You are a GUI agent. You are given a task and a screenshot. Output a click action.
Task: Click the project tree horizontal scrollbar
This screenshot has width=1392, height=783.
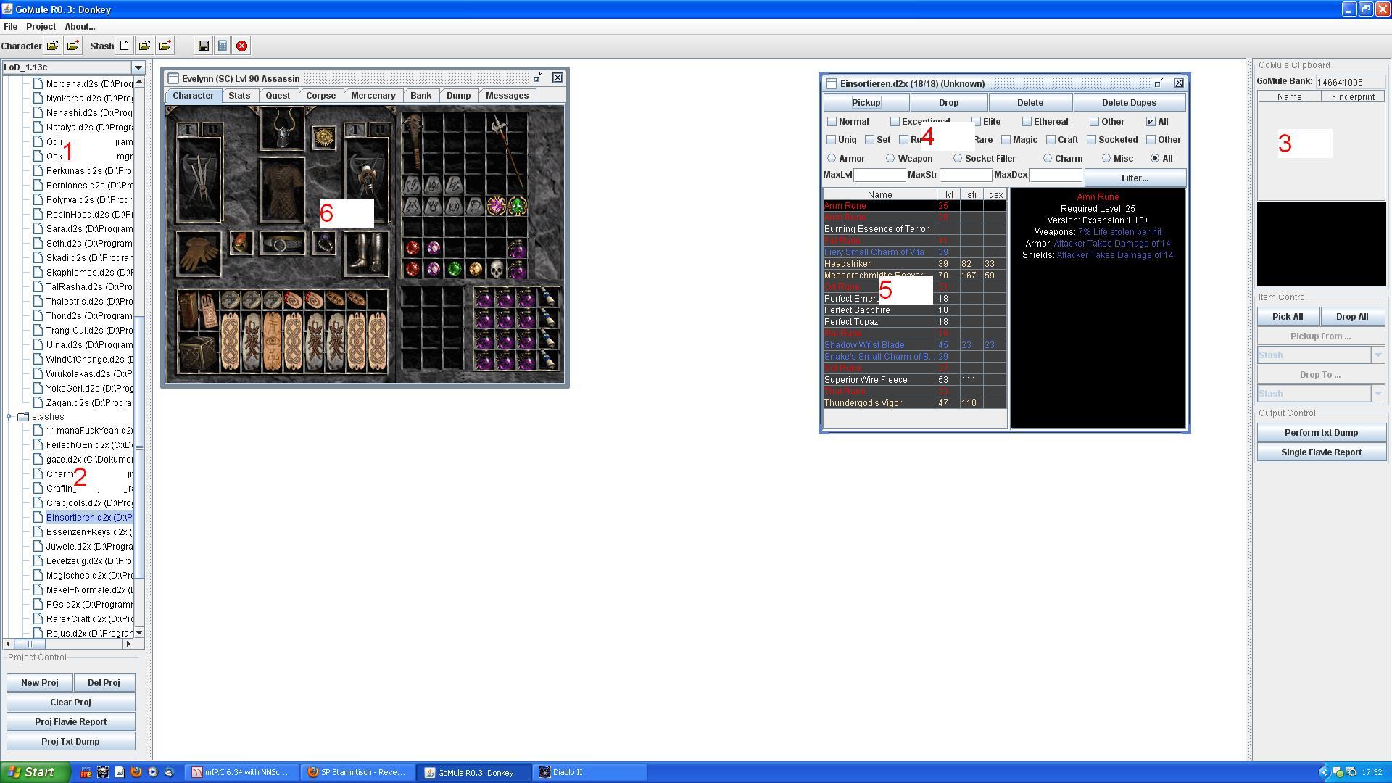coord(30,644)
